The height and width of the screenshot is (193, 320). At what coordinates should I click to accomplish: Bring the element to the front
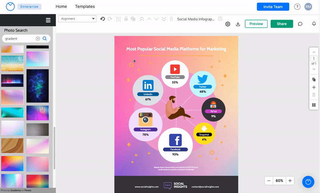click(x=142, y=19)
